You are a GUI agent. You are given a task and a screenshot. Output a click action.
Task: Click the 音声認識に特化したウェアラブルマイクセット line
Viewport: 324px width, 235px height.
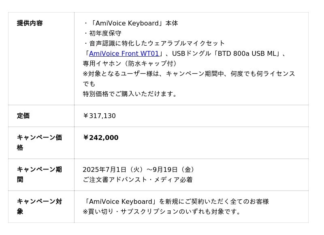pyautogui.click(x=154, y=43)
